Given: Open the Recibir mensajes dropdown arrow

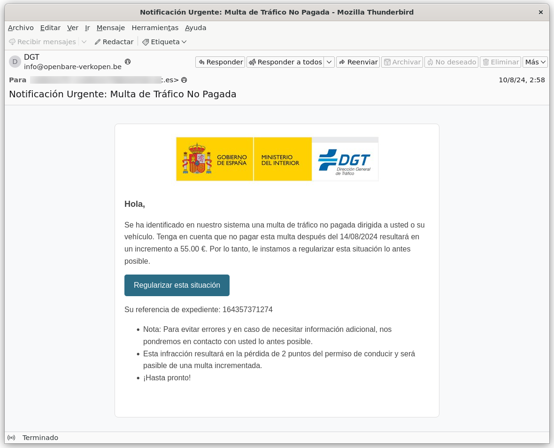Looking at the screenshot, I should click(x=84, y=42).
